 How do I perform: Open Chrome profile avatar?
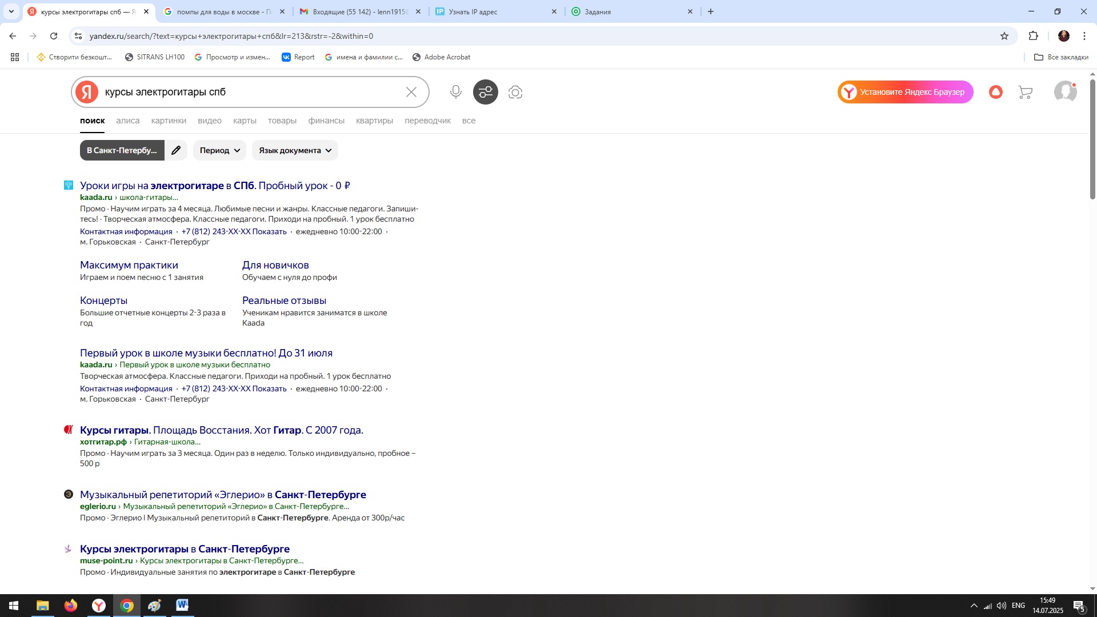1064,36
